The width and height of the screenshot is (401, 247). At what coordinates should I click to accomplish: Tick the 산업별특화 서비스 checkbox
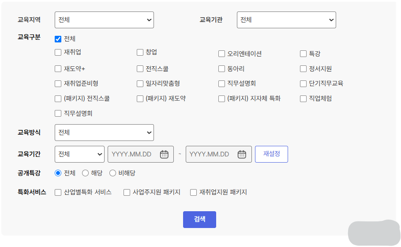tap(58, 192)
